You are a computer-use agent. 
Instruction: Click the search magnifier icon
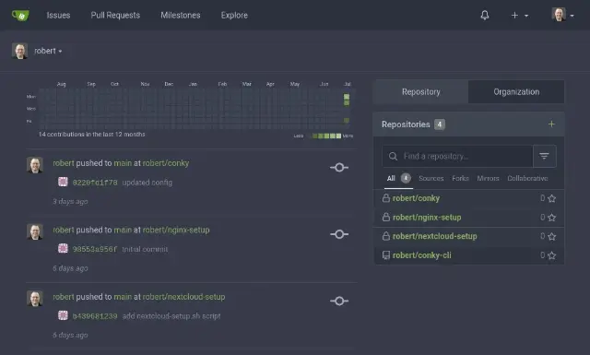393,156
